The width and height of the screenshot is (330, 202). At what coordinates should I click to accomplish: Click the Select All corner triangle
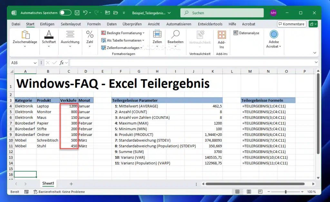point(12,71)
